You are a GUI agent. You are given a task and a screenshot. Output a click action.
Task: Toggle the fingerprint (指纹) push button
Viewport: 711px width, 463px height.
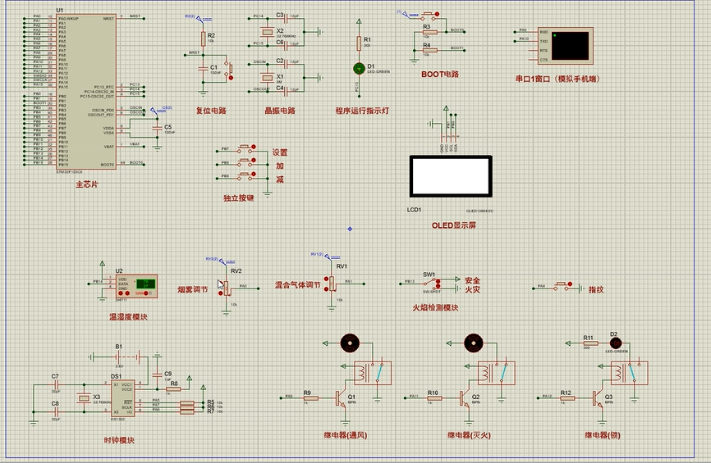coord(570,284)
